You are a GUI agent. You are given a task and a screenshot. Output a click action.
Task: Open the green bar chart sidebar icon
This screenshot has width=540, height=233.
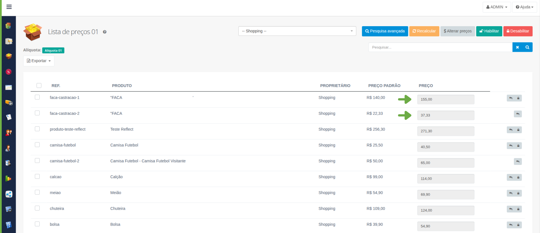click(8, 178)
